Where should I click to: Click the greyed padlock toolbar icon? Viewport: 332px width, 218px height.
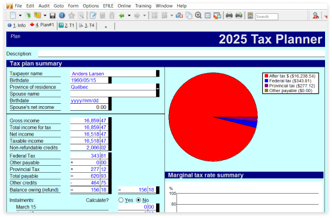tap(112, 16)
